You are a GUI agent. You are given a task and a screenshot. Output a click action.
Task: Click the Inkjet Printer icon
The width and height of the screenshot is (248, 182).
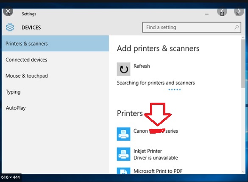(123, 154)
